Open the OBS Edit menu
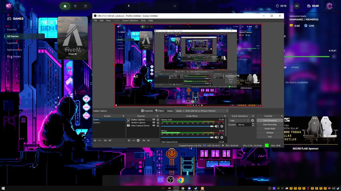This screenshot has width=341, height=191. click(x=102, y=20)
